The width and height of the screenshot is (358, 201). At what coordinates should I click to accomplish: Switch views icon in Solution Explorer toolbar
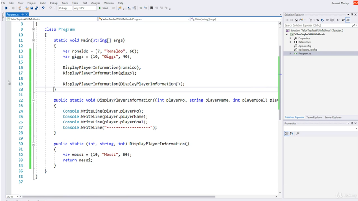[x=301, y=20]
